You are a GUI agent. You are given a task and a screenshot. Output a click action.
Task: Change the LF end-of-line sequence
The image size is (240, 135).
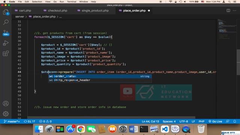[x=193, y=121]
